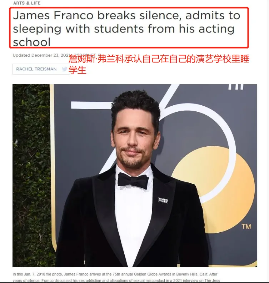
Task: Open the ARTS & LIFE section link
Action: (27, 3)
